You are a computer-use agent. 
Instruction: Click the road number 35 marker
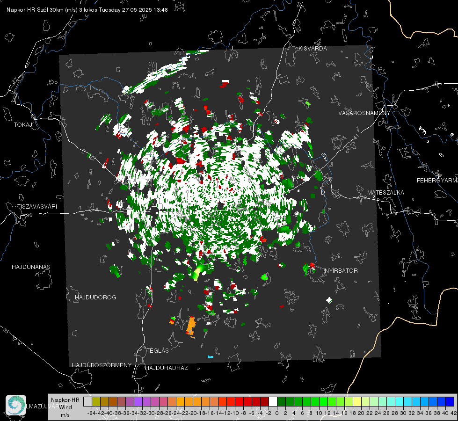6,331
